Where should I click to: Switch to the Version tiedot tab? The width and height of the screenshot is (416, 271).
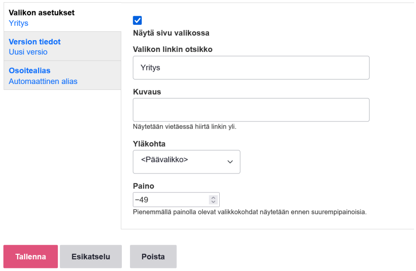click(35, 42)
